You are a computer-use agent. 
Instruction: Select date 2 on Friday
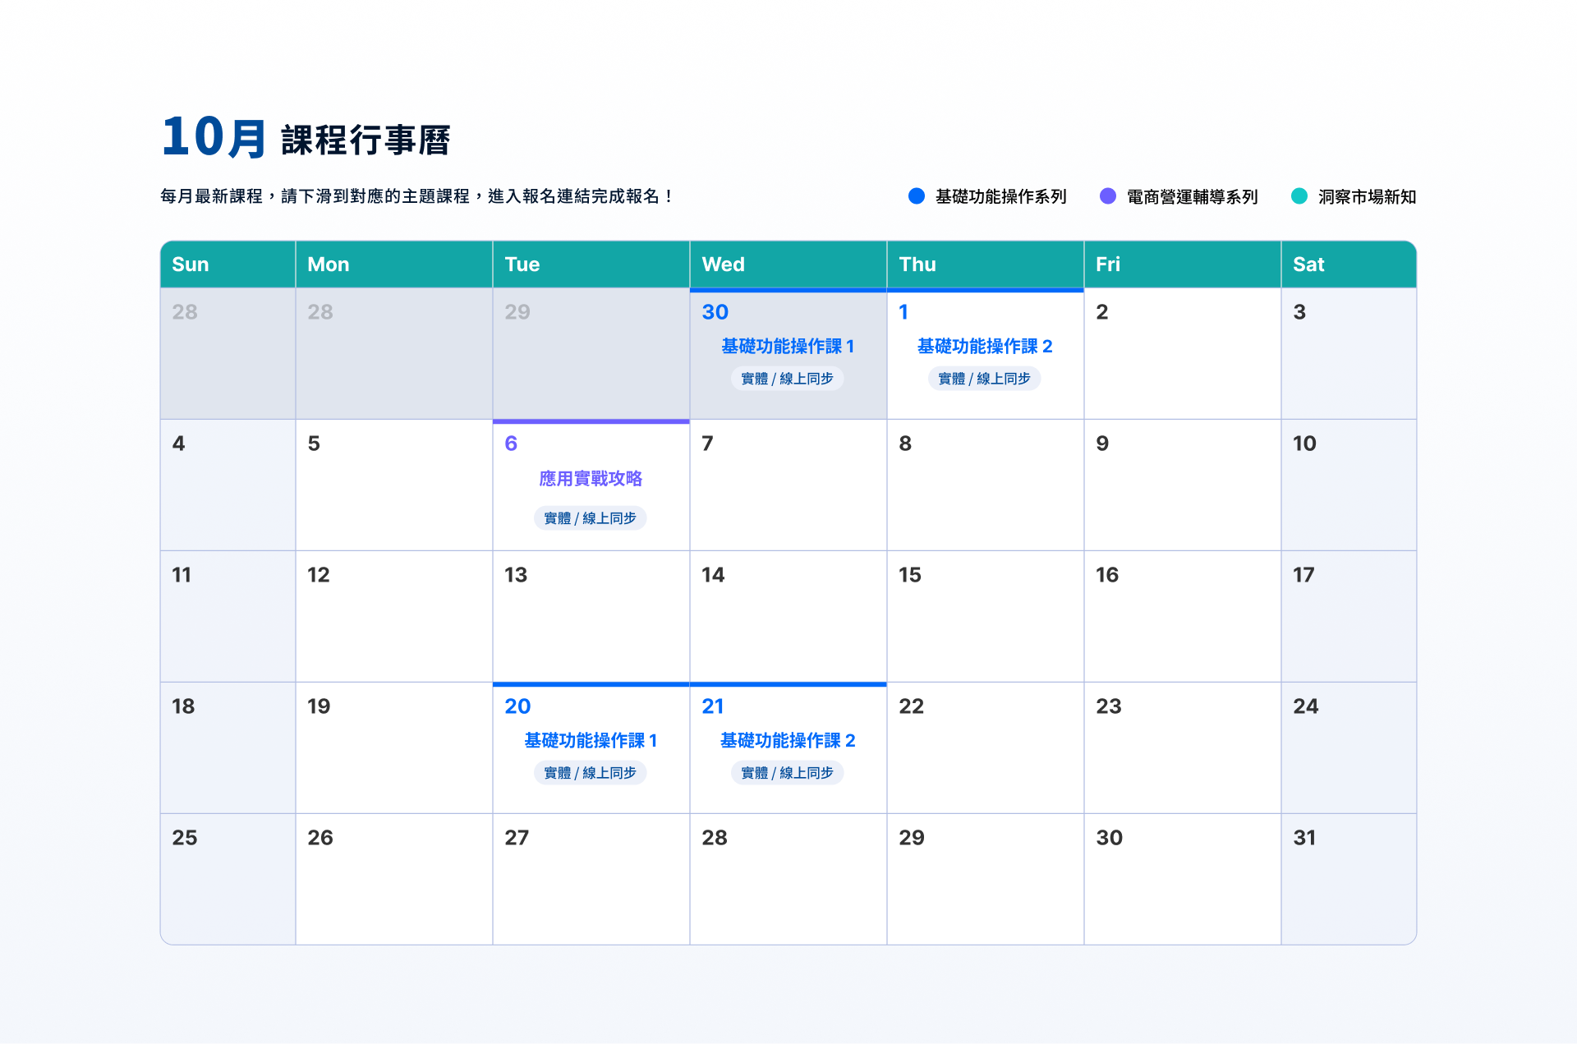[1102, 312]
